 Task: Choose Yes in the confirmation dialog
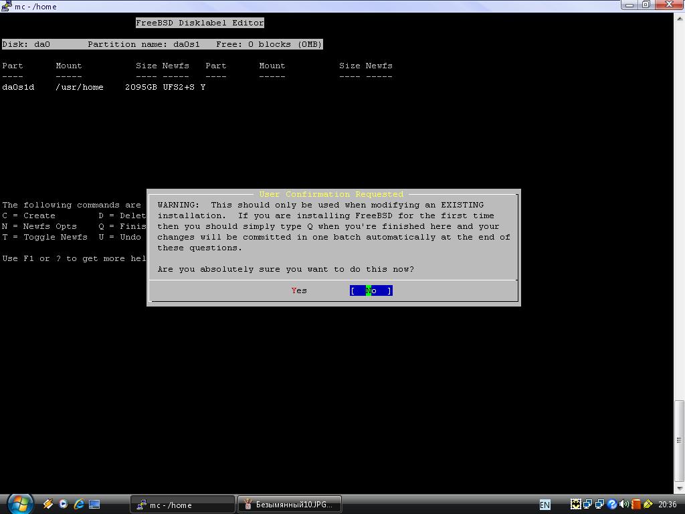pyautogui.click(x=299, y=290)
